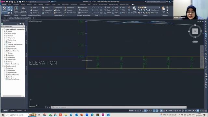Switch to the Layout2 tab

(19, 110)
